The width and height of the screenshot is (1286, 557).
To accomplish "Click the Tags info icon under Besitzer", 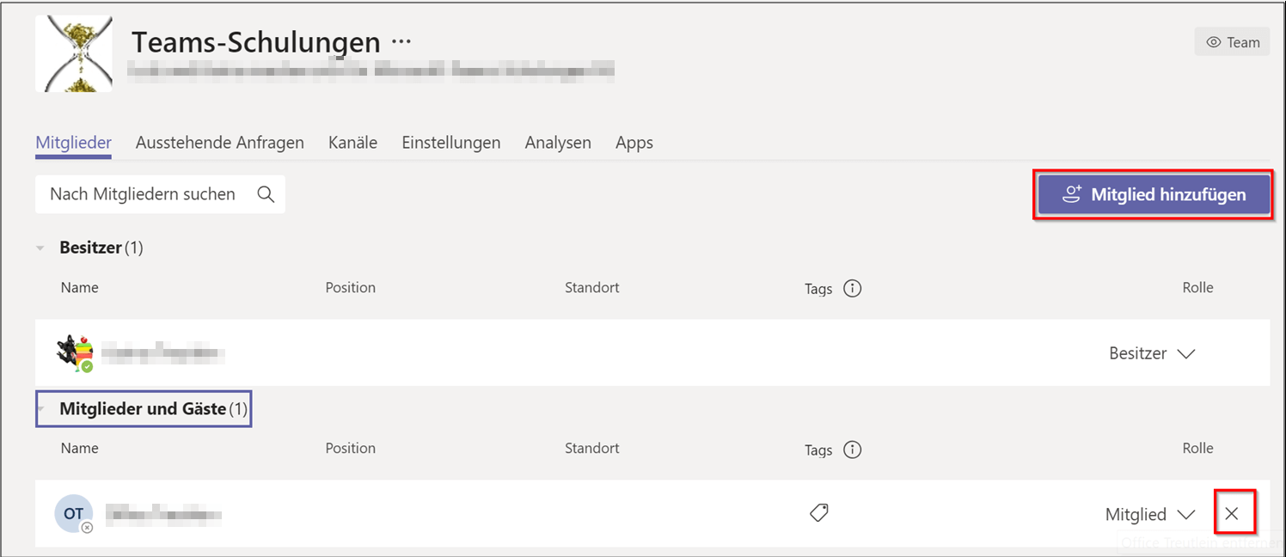I will pyautogui.click(x=852, y=289).
